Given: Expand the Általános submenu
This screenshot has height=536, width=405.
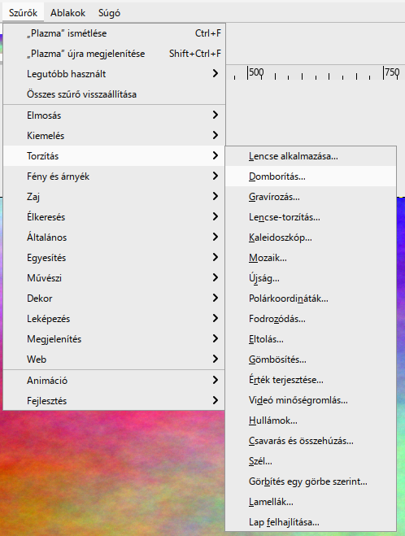Looking at the screenshot, I should click(114, 237).
